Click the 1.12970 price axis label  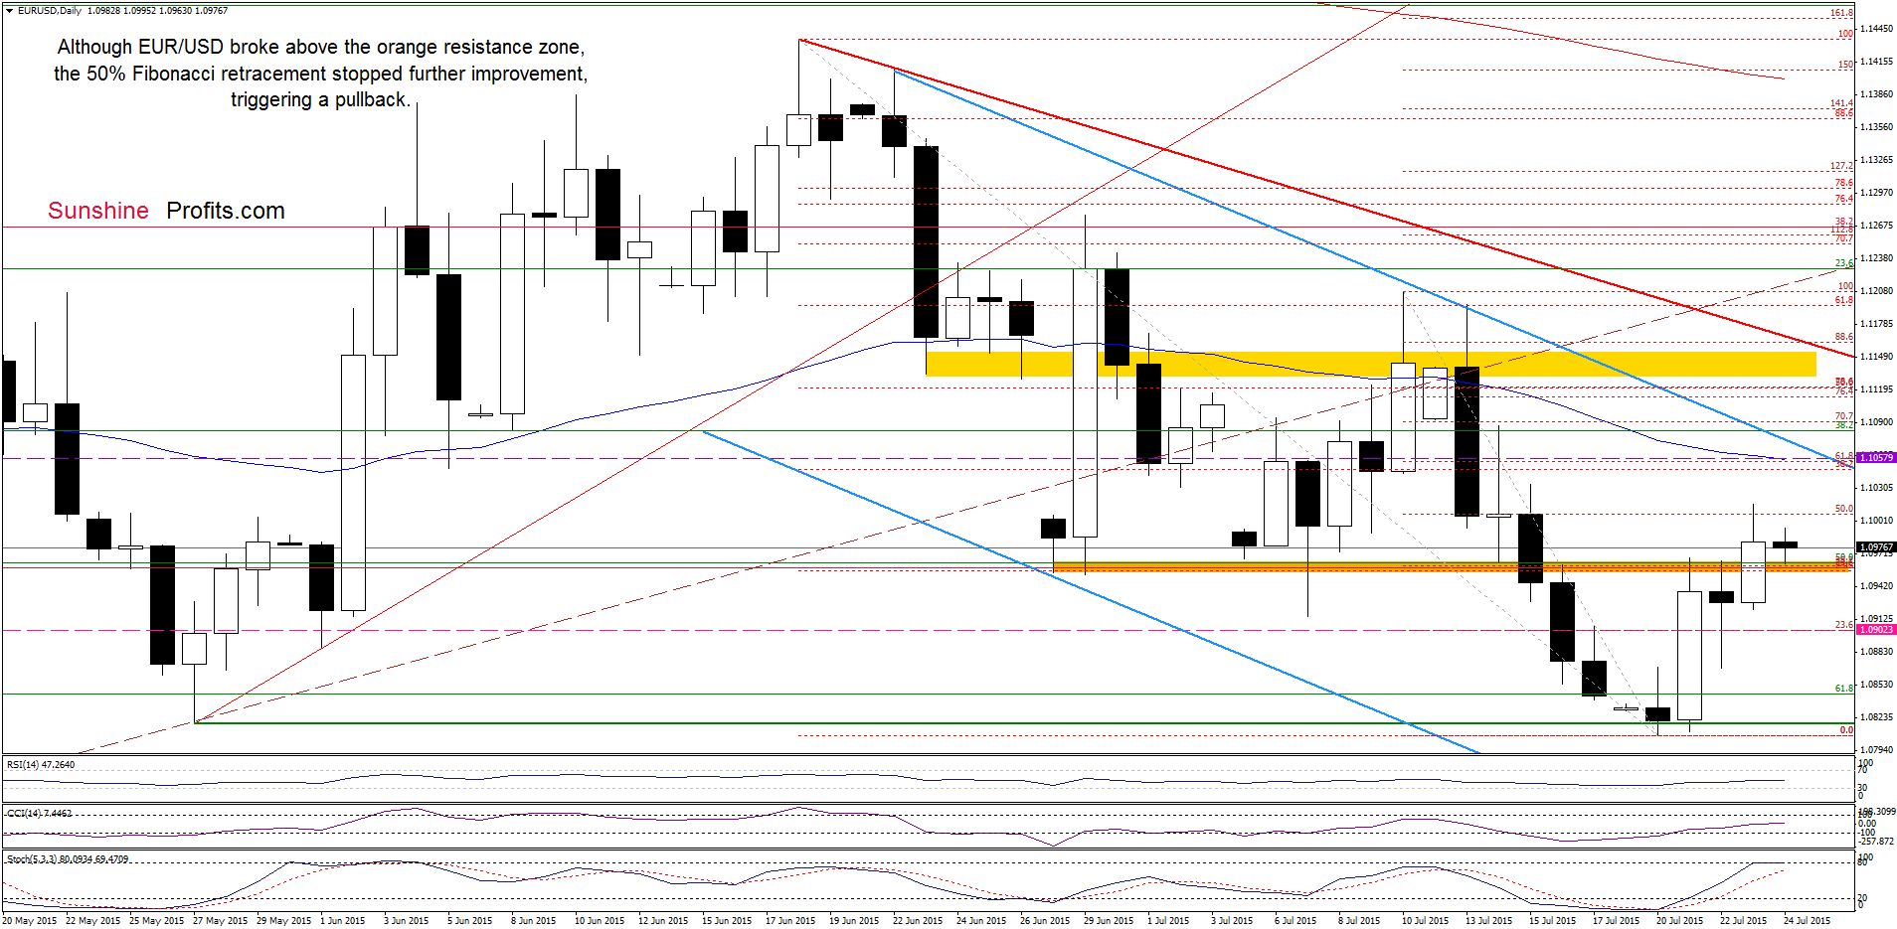(x=1876, y=193)
